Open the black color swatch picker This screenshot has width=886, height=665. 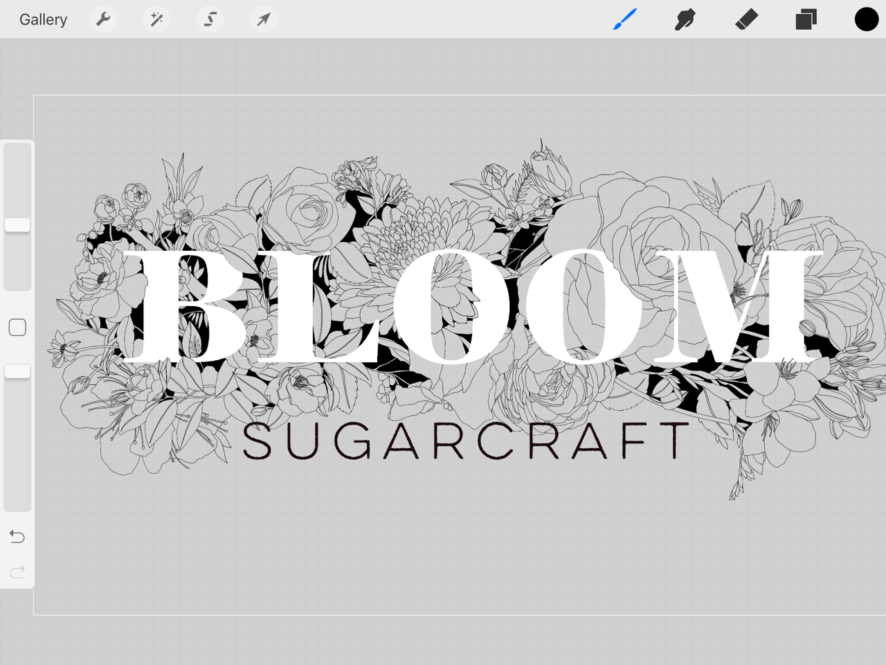coord(866,19)
